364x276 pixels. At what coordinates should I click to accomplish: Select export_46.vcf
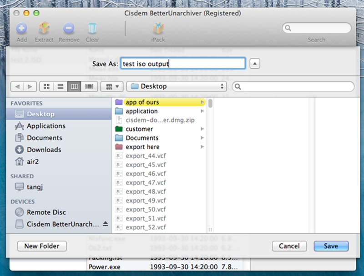click(160, 174)
